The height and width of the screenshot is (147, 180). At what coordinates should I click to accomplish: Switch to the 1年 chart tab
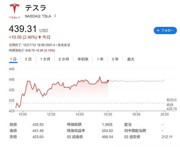pyautogui.click(x=100, y=59)
